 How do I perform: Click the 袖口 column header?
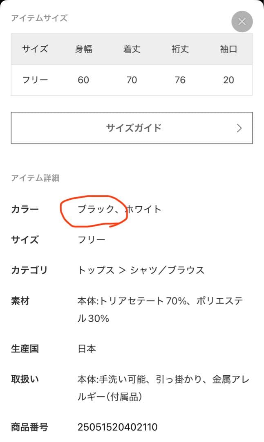[228, 49]
